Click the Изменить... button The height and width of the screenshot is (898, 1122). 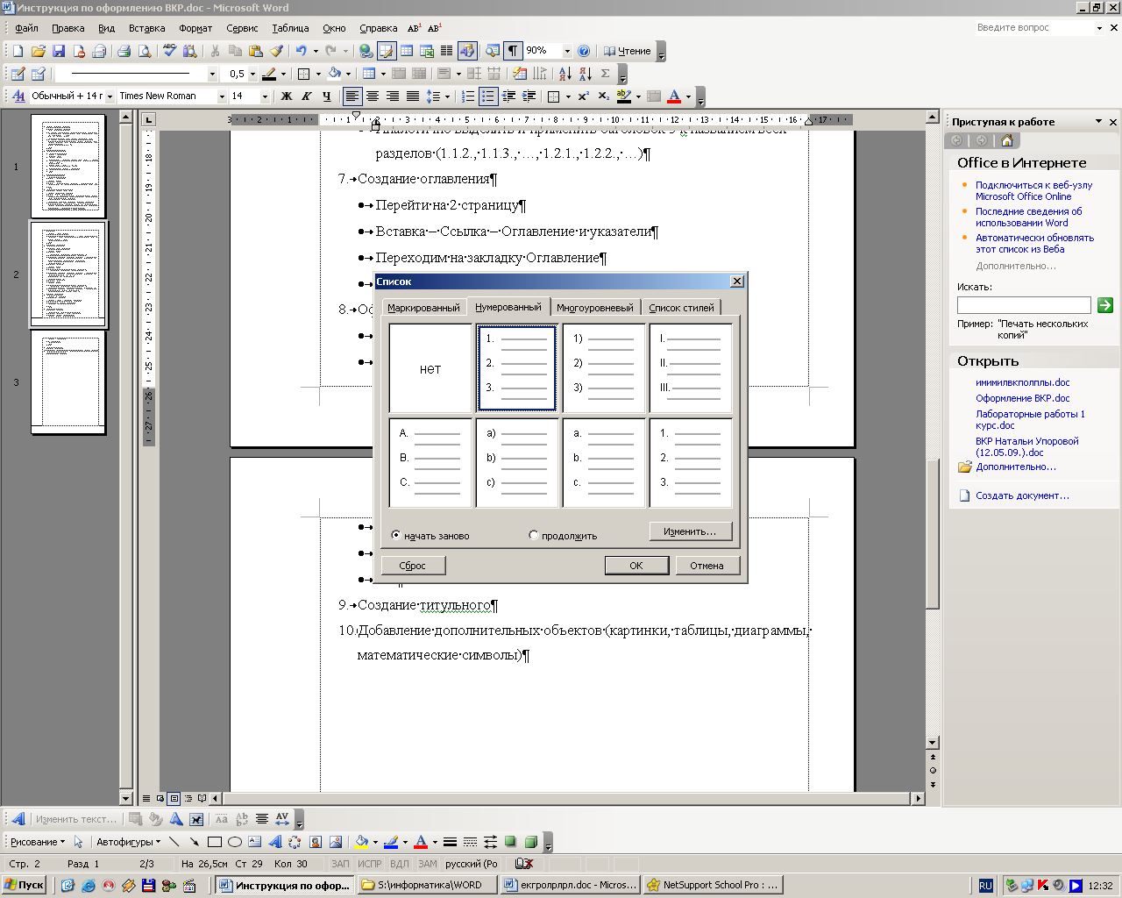690,531
